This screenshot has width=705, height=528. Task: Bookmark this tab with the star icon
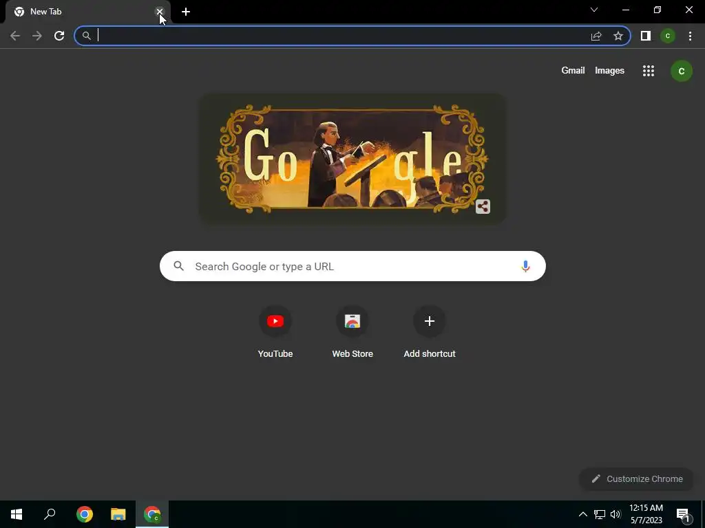618,36
